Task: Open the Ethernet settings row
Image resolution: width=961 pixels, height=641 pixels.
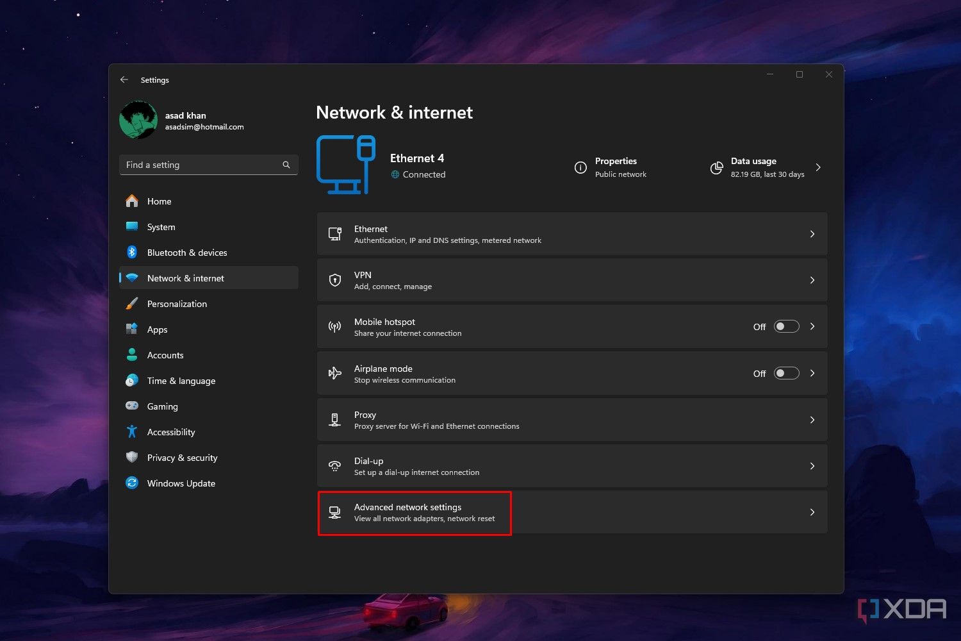Action: pos(572,234)
